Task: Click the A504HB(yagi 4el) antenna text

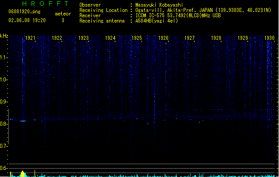Action: click(157, 21)
